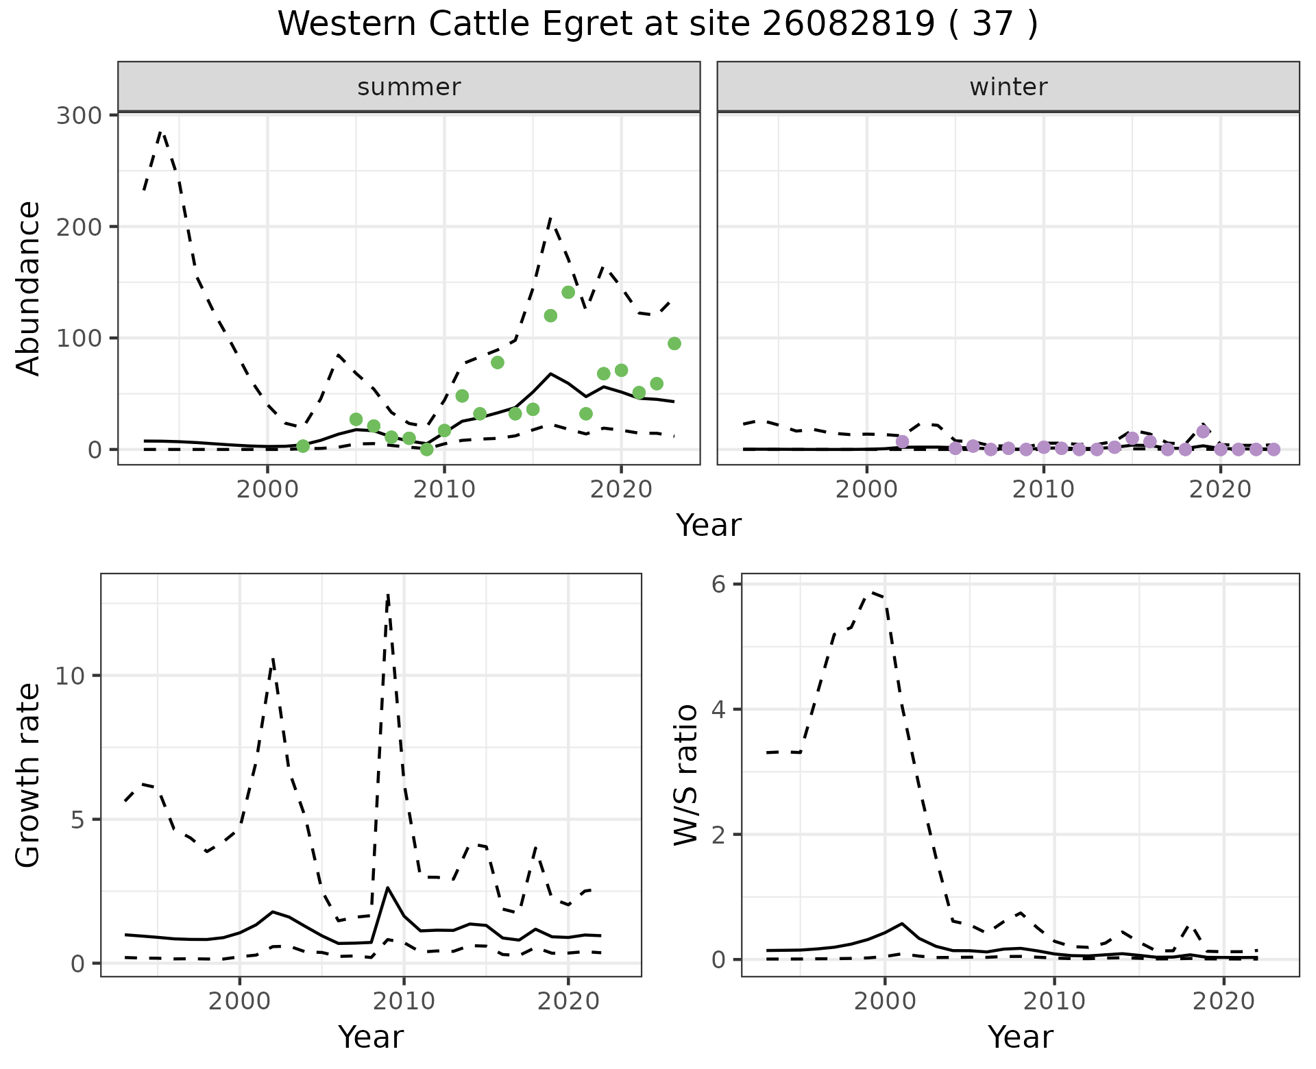
Task: Click the "W/S ratio" y-axis label
Action: 685,774
